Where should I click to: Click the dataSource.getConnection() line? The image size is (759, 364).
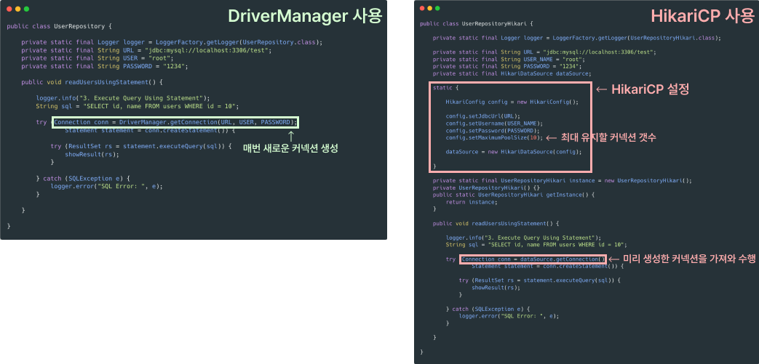pos(533,259)
